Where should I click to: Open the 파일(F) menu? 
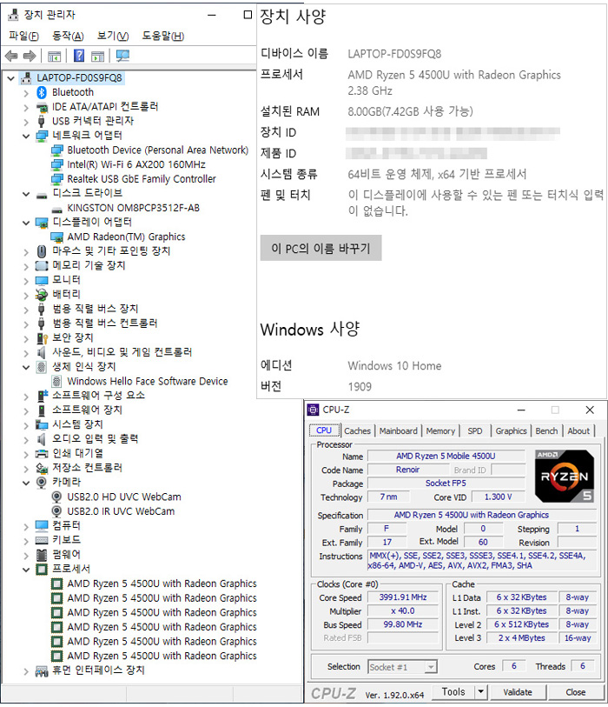pyautogui.click(x=23, y=36)
